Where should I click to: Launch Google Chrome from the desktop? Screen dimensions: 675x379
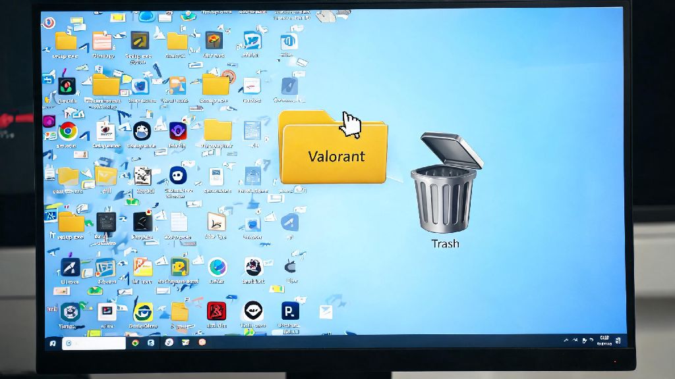[68, 131]
